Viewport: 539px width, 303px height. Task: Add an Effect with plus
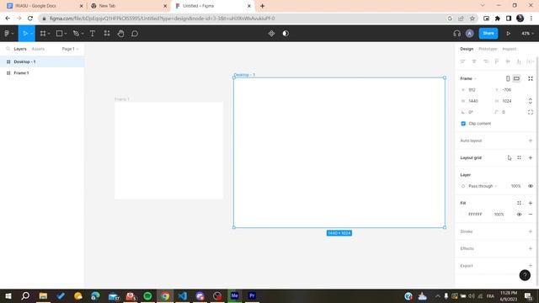click(x=531, y=248)
